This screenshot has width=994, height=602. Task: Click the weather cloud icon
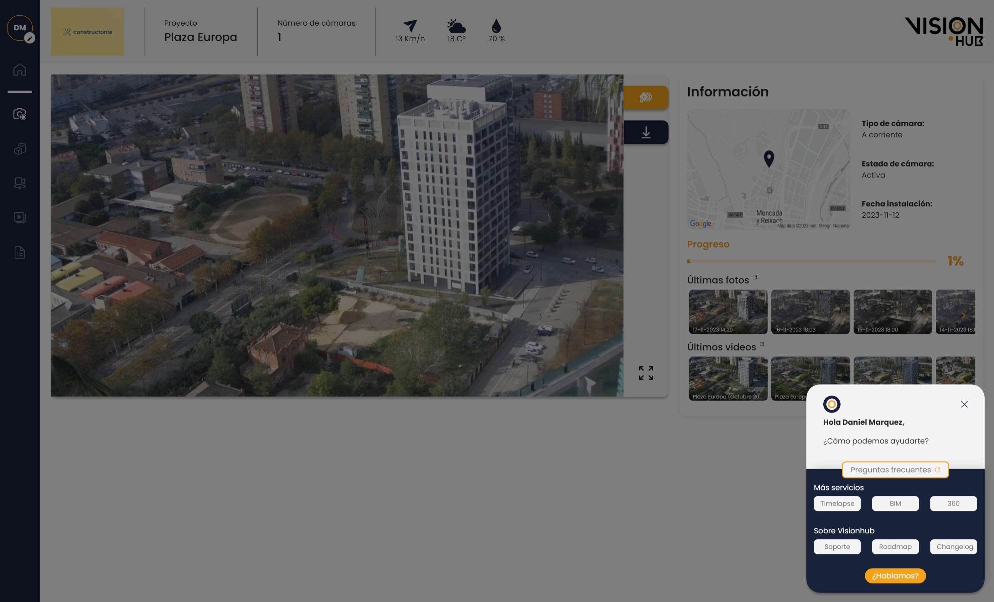pos(456,26)
